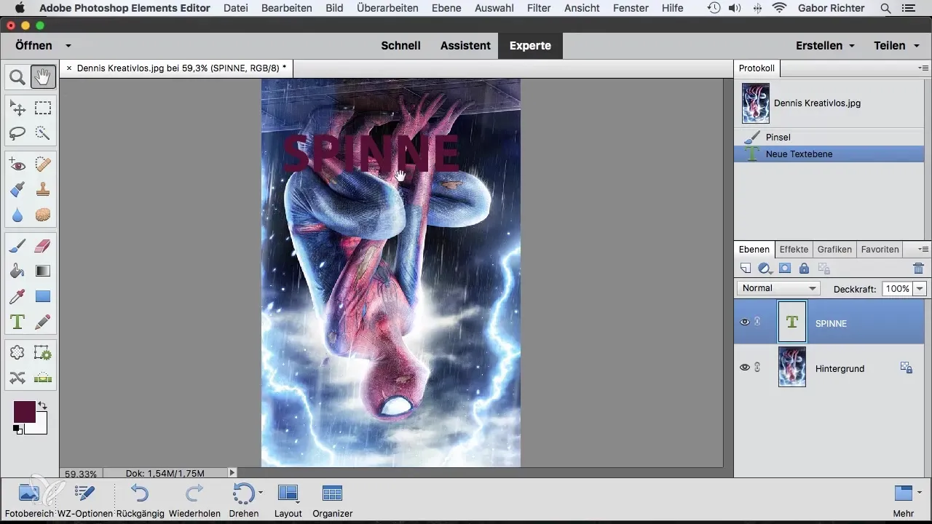This screenshot has height=524, width=932.
Task: Open the Normal blend mode dropdown
Action: 778,288
